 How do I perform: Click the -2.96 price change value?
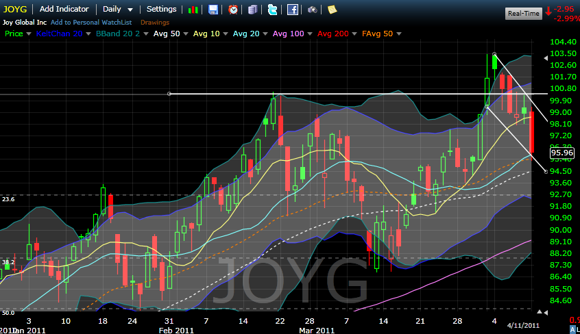click(x=565, y=9)
